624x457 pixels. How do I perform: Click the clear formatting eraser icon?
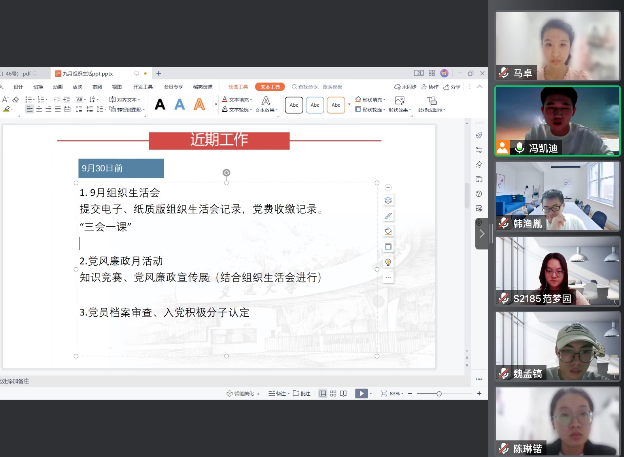[x=16, y=100]
